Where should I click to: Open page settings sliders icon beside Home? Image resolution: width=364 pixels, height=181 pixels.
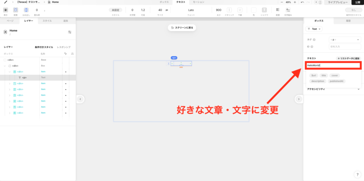tap(70, 32)
